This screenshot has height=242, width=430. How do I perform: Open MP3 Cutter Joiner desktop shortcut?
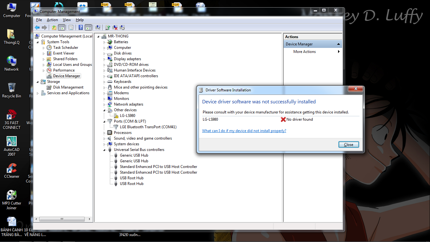point(12,199)
